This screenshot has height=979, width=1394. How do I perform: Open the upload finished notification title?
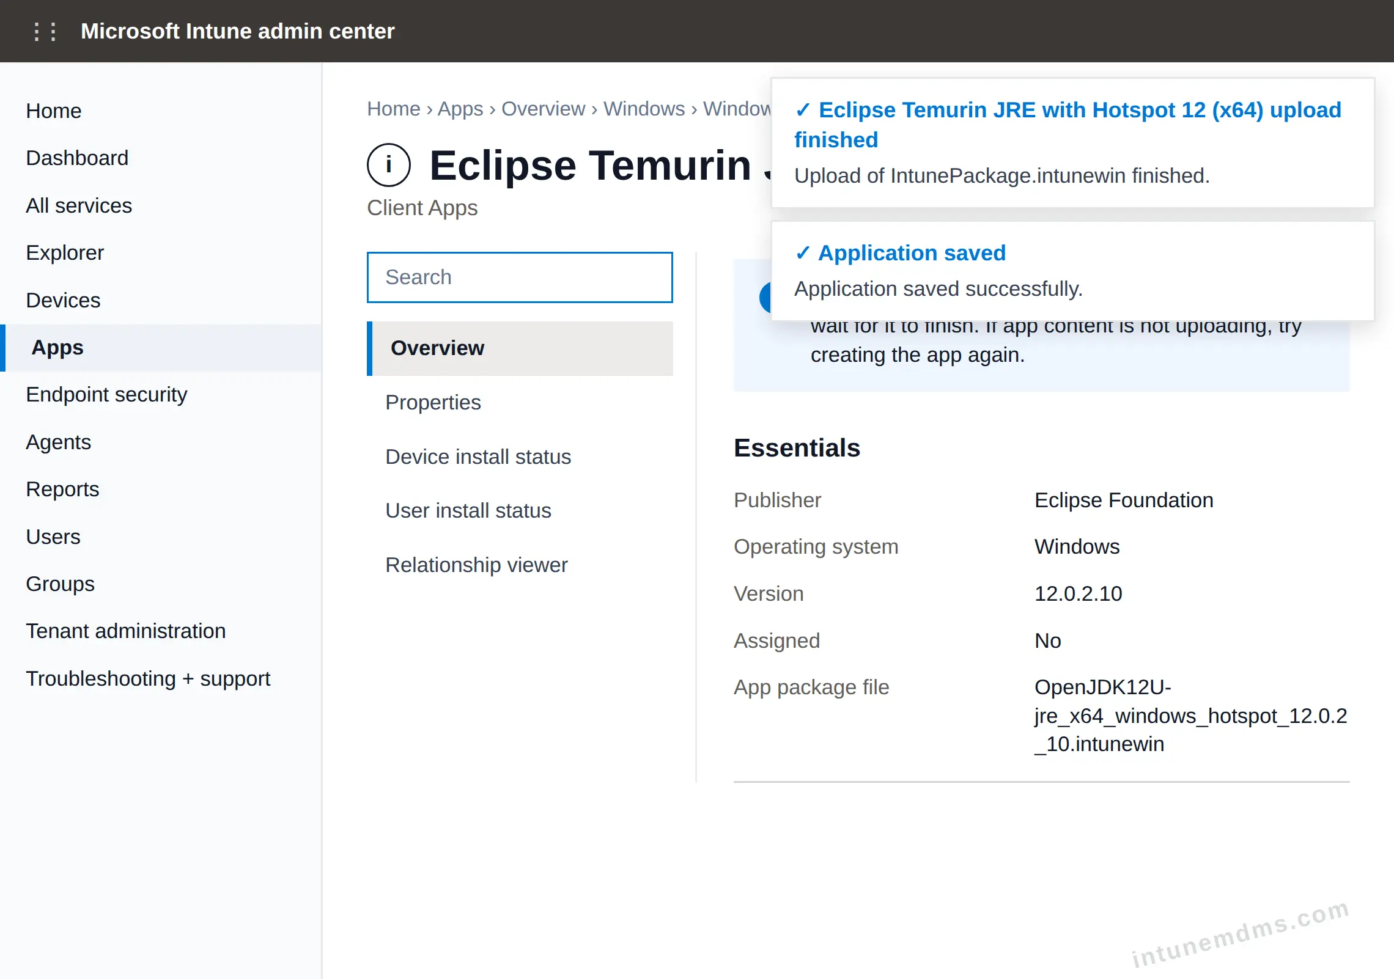click(x=1068, y=125)
